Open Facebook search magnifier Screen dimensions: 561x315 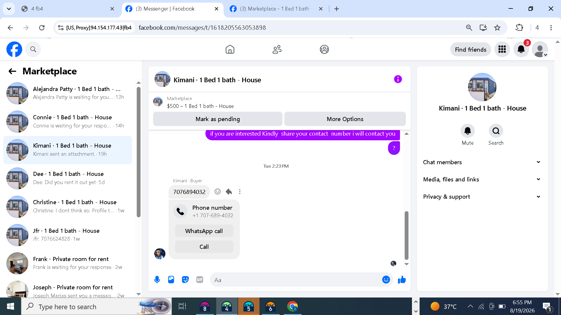click(x=33, y=49)
